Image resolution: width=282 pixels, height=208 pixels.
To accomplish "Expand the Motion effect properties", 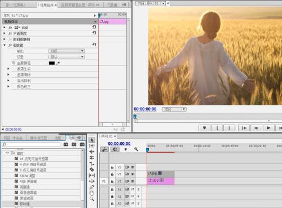I will click(5, 28).
